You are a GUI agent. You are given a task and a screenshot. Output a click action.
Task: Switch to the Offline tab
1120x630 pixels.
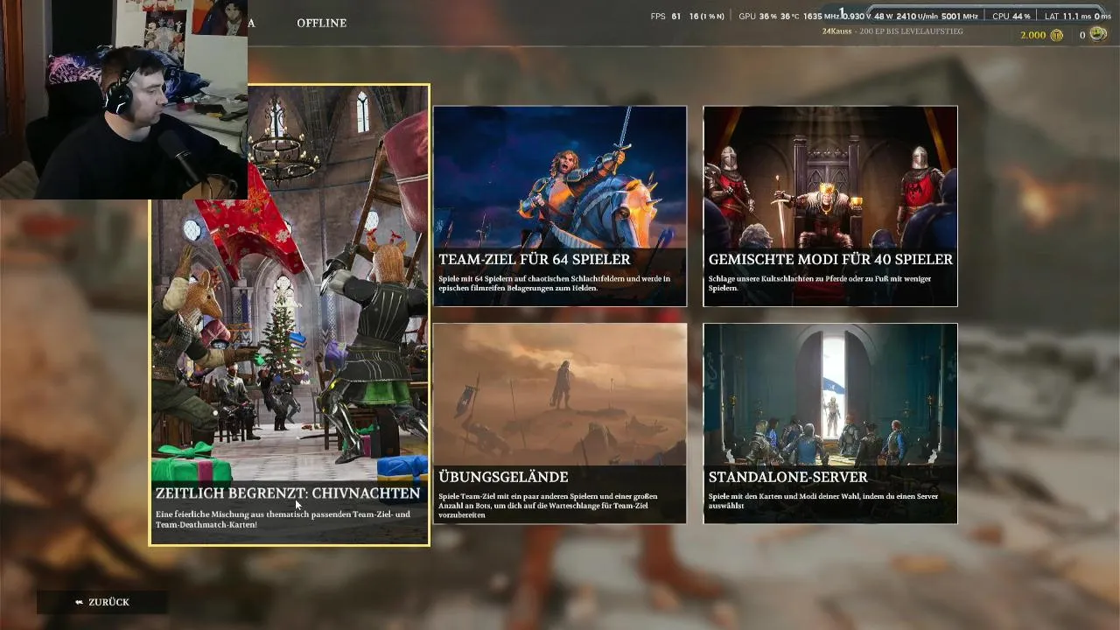(321, 23)
